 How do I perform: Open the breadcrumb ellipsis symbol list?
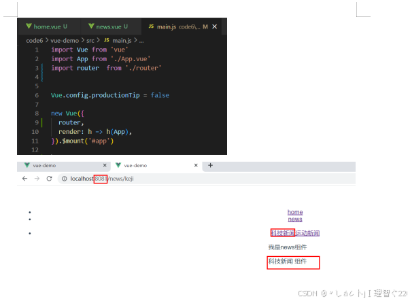[141, 41]
